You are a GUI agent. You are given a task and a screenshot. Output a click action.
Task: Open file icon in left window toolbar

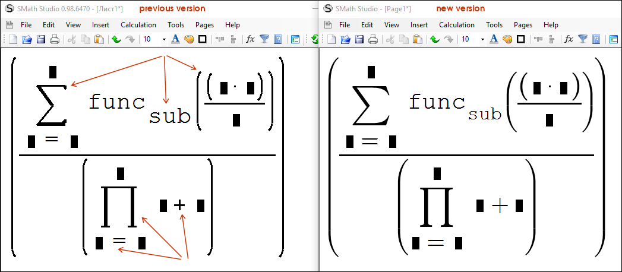coord(27,39)
